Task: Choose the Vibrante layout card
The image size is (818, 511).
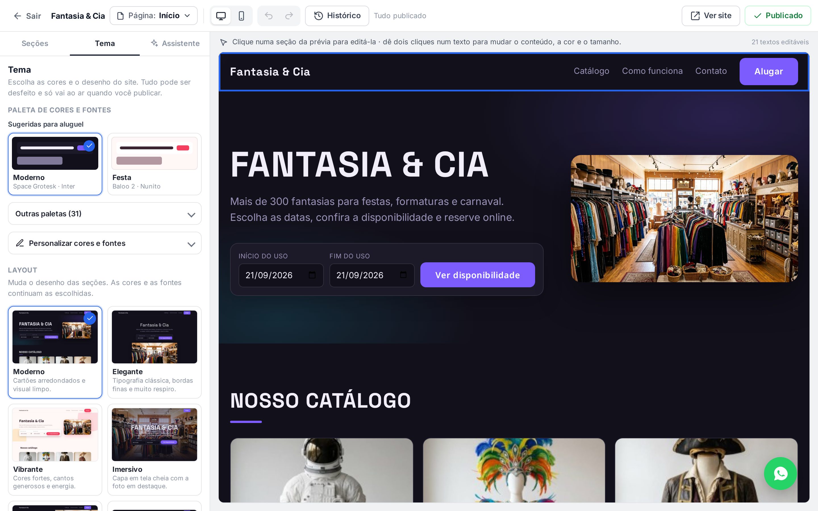Action: pyautogui.click(x=55, y=449)
